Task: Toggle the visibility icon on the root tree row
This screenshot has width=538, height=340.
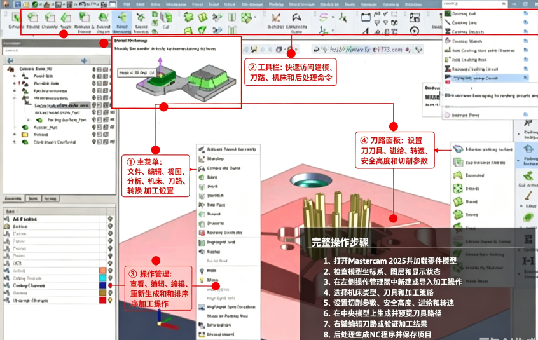Action: click(x=94, y=69)
